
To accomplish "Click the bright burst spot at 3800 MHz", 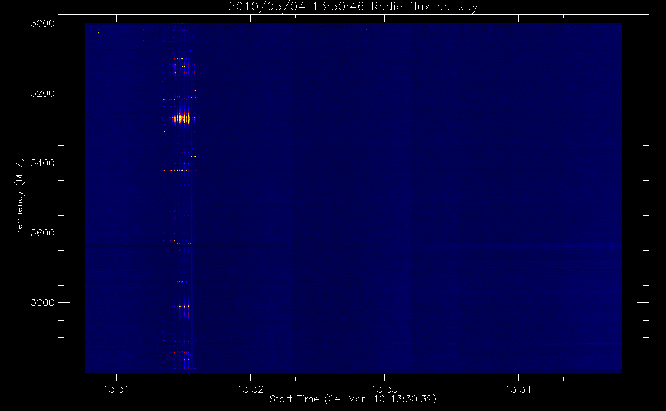I will [x=184, y=306].
